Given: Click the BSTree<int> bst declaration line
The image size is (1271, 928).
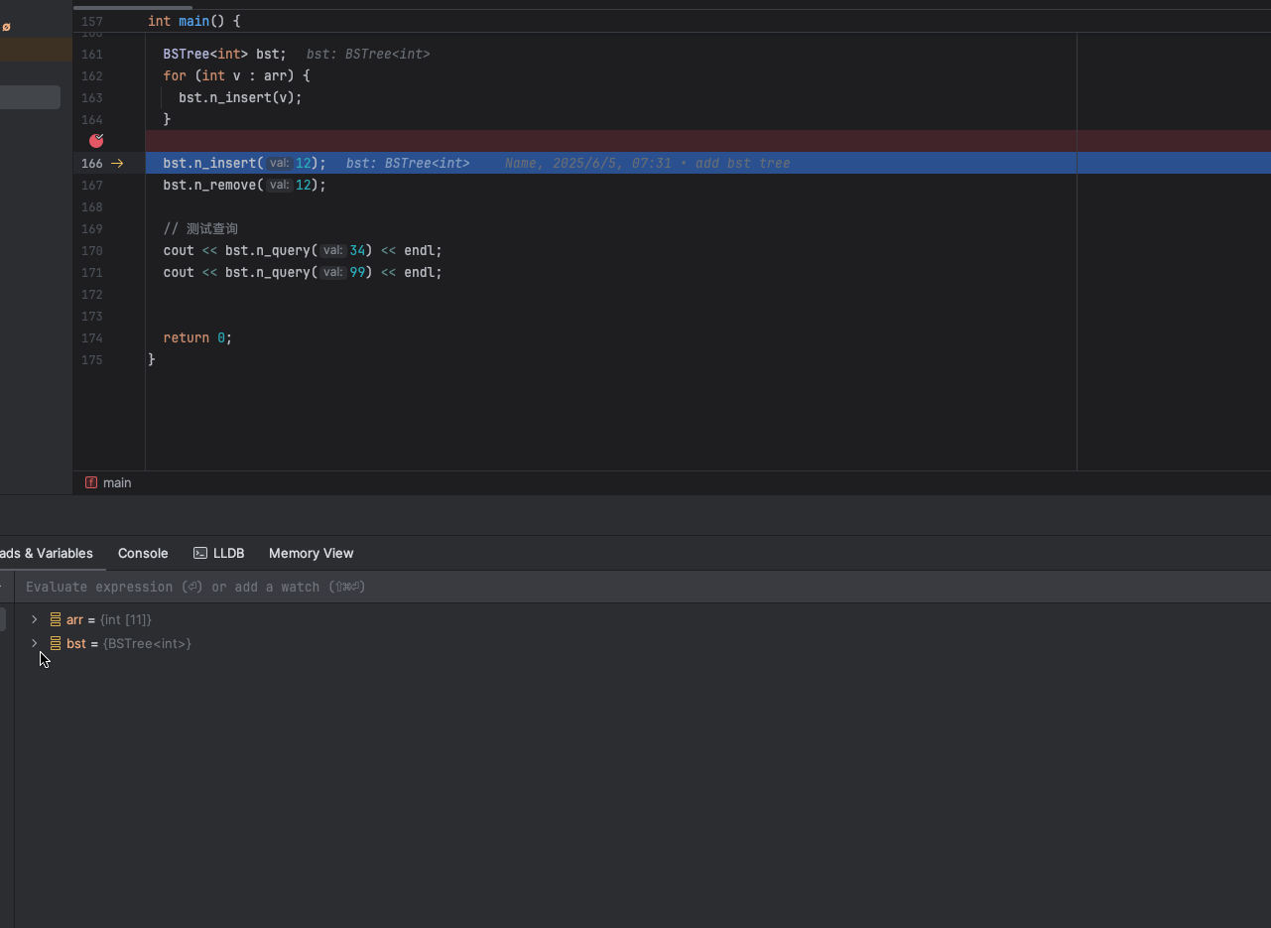Looking at the screenshot, I should [225, 54].
